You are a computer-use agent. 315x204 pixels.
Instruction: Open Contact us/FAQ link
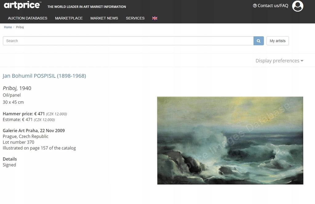270,6
